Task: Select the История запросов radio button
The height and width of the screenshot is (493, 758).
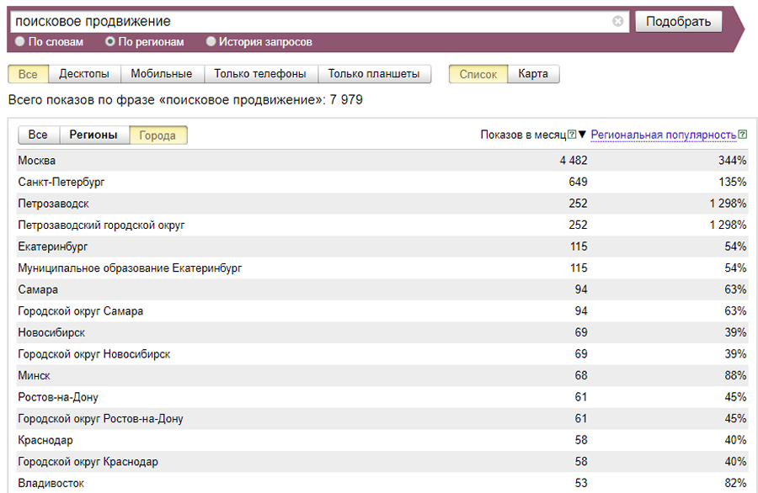Action: [211, 41]
